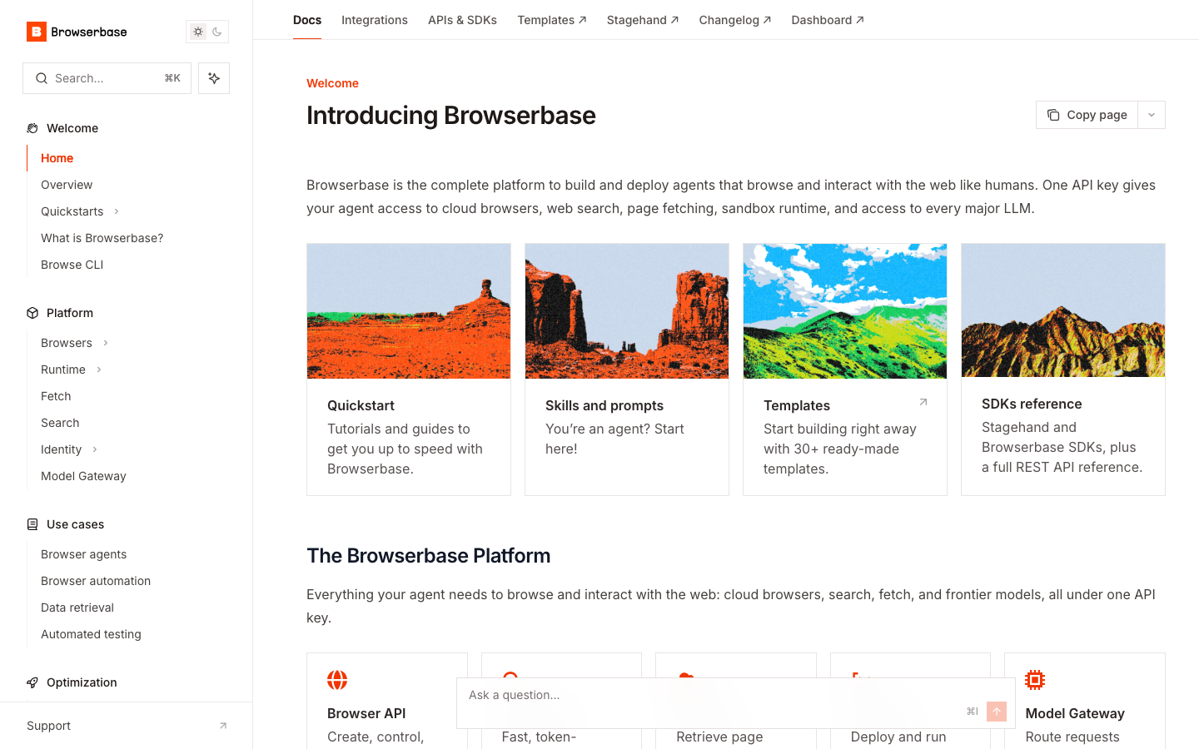Click the Use cases section header
This screenshot has width=1199, height=749.
(x=75, y=524)
